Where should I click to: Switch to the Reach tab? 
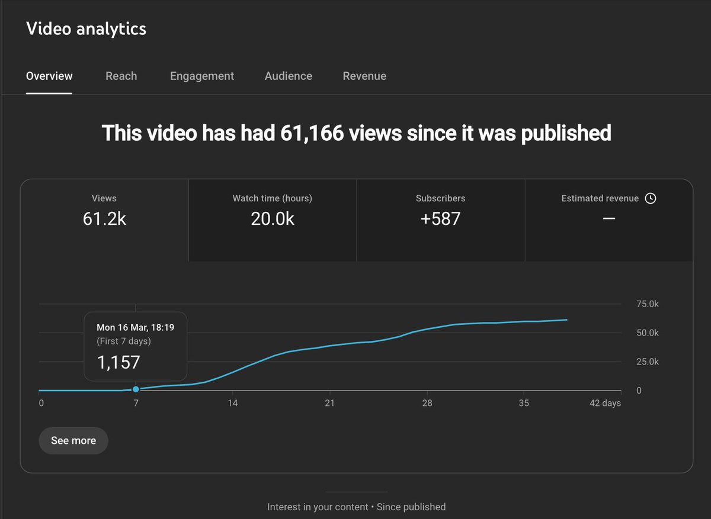tap(121, 76)
